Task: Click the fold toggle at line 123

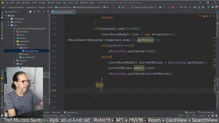Action: pos(64,57)
